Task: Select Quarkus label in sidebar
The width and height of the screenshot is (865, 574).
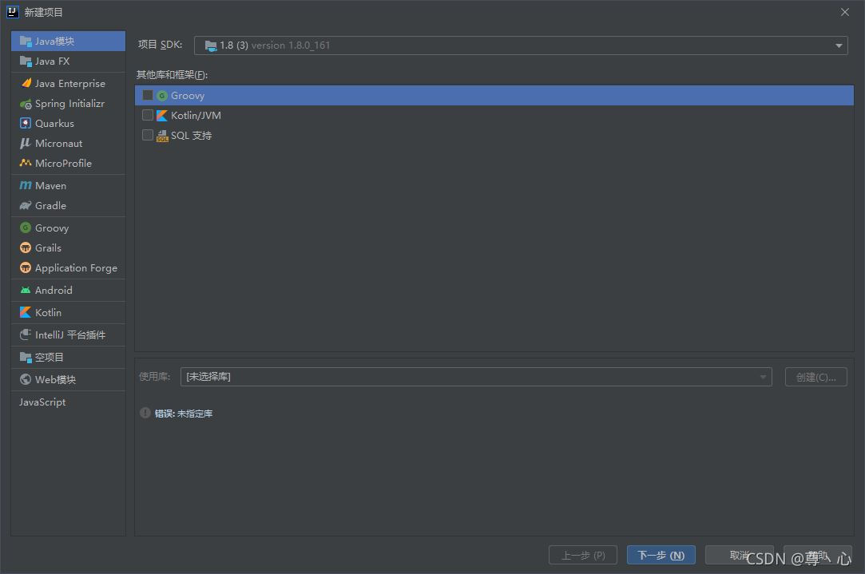Action: pos(54,124)
